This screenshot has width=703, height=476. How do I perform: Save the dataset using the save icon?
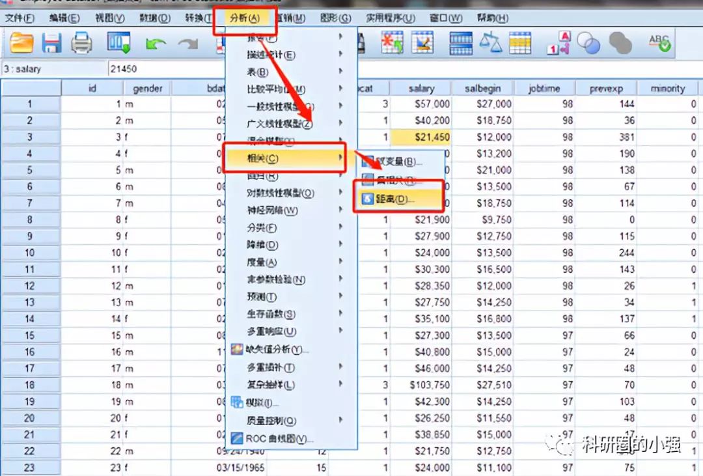pos(51,43)
